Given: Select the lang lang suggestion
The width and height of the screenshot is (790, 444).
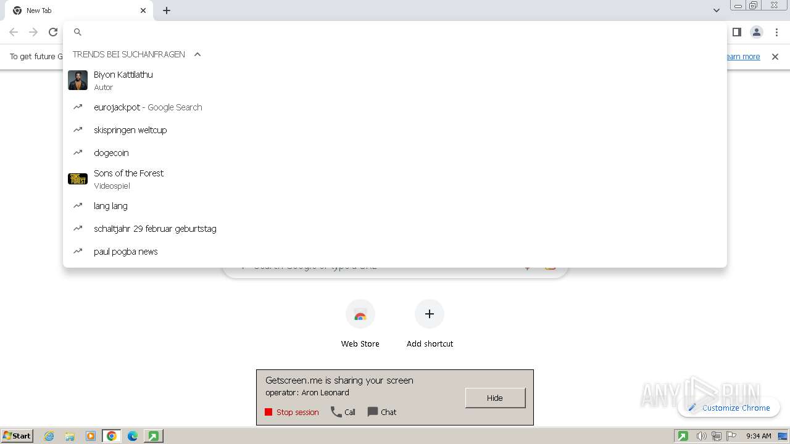Looking at the screenshot, I should [395, 206].
